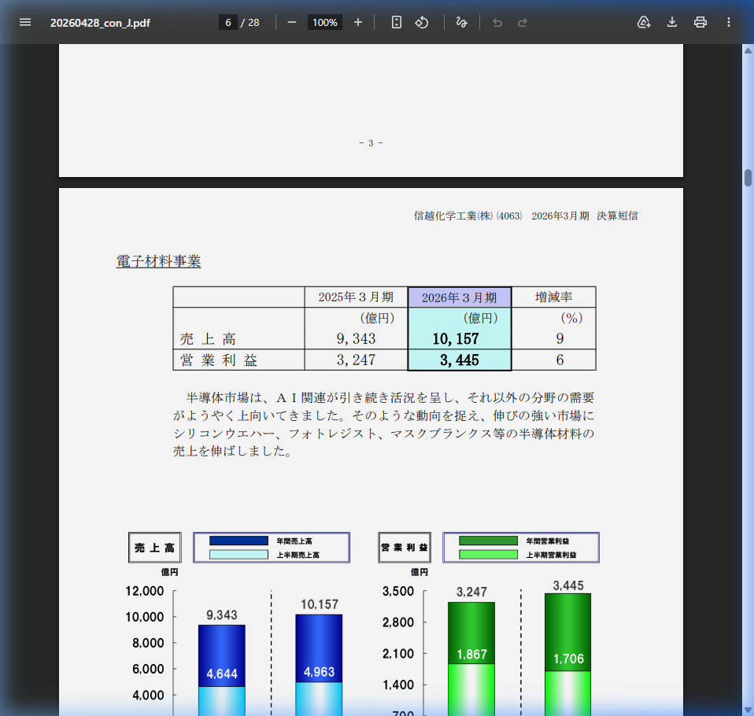Click the 2025年3月期 column header

coord(356,297)
